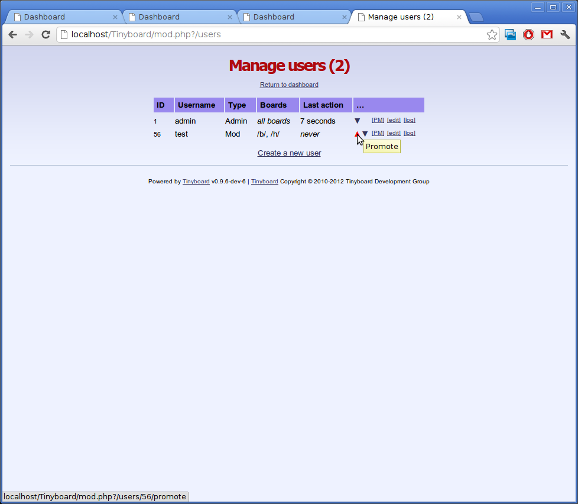The image size is (578, 504).
Task: Bookmark this page with the star icon
Action: pos(492,35)
